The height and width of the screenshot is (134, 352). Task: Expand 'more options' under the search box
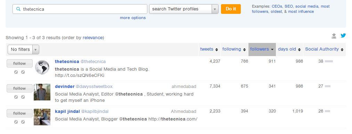[133, 18]
